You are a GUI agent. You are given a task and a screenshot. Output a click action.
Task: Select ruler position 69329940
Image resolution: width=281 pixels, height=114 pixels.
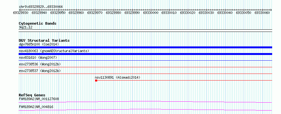(39, 13)
